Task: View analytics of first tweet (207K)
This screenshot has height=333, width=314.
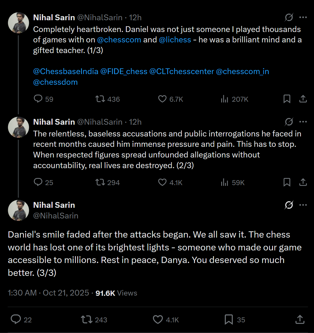Action: click(x=224, y=99)
